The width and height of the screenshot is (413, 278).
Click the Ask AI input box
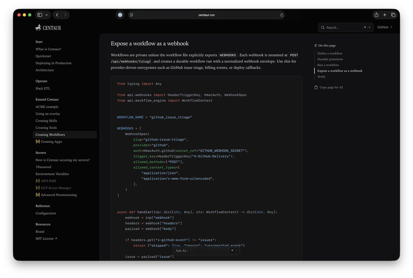pos(206,250)
